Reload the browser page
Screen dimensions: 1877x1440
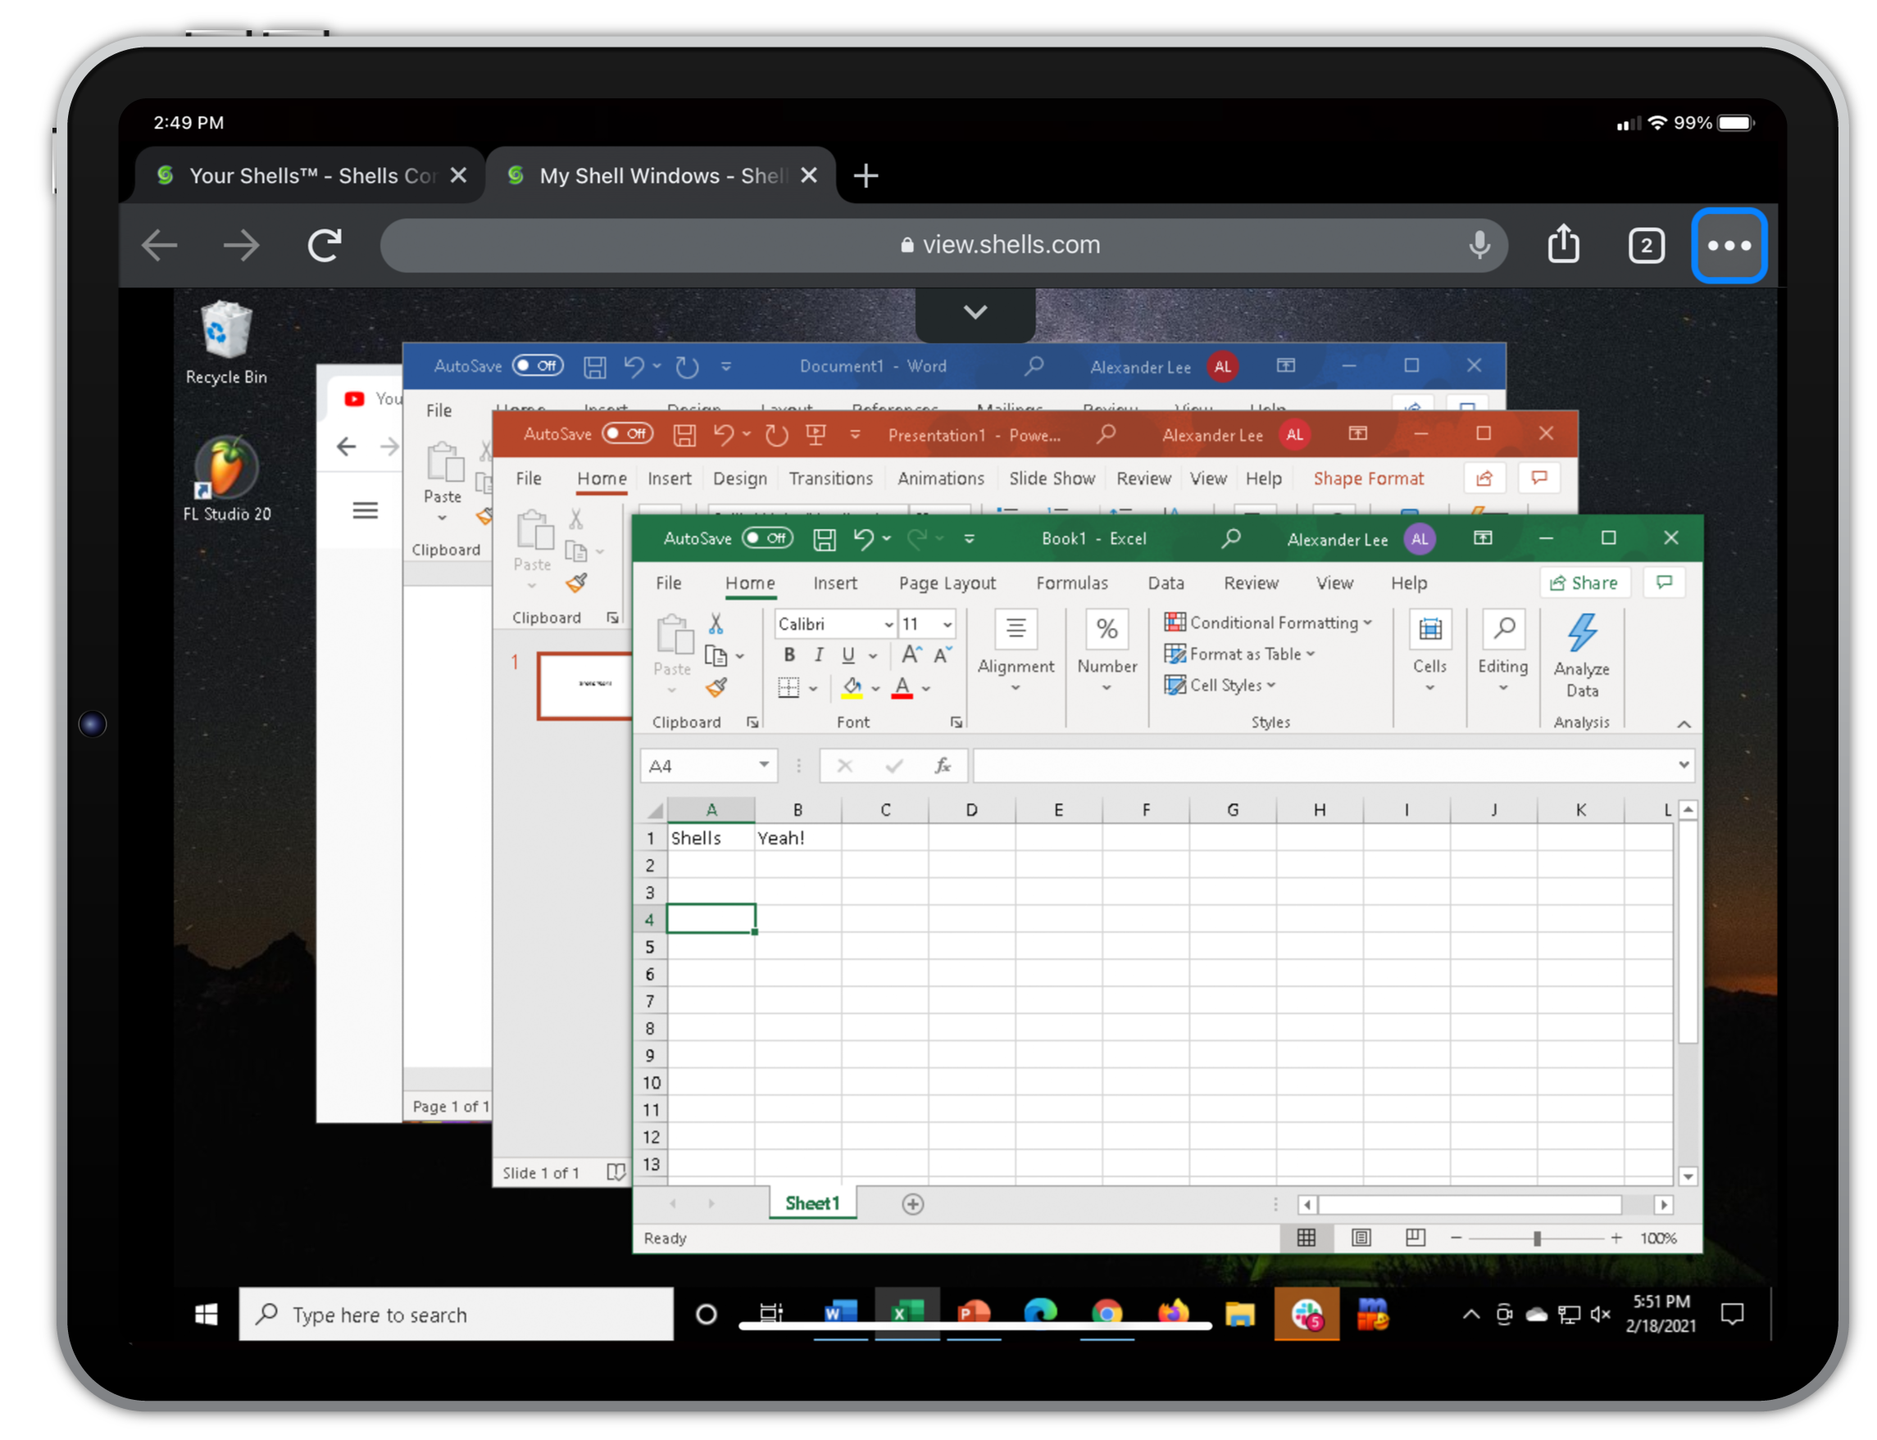(325, 245)
